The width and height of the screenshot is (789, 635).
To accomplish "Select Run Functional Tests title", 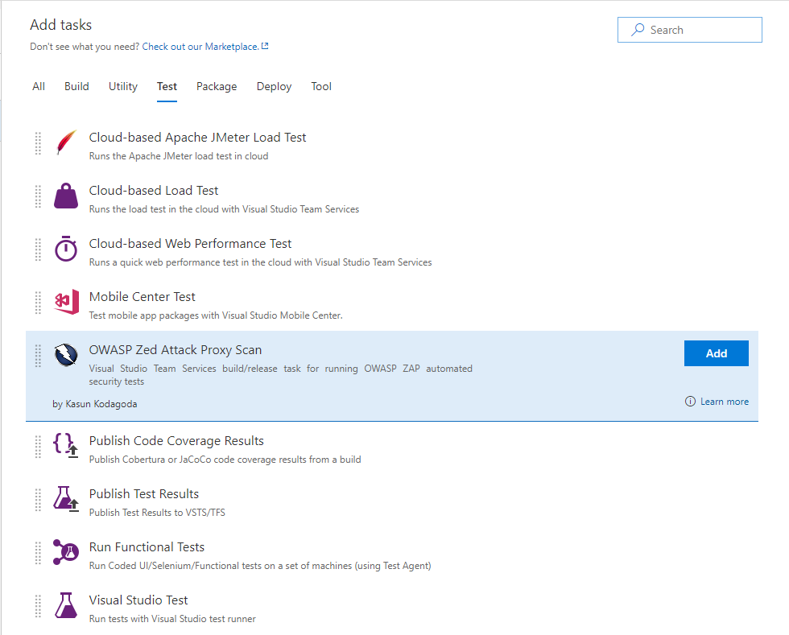I will tap(147, 547).
